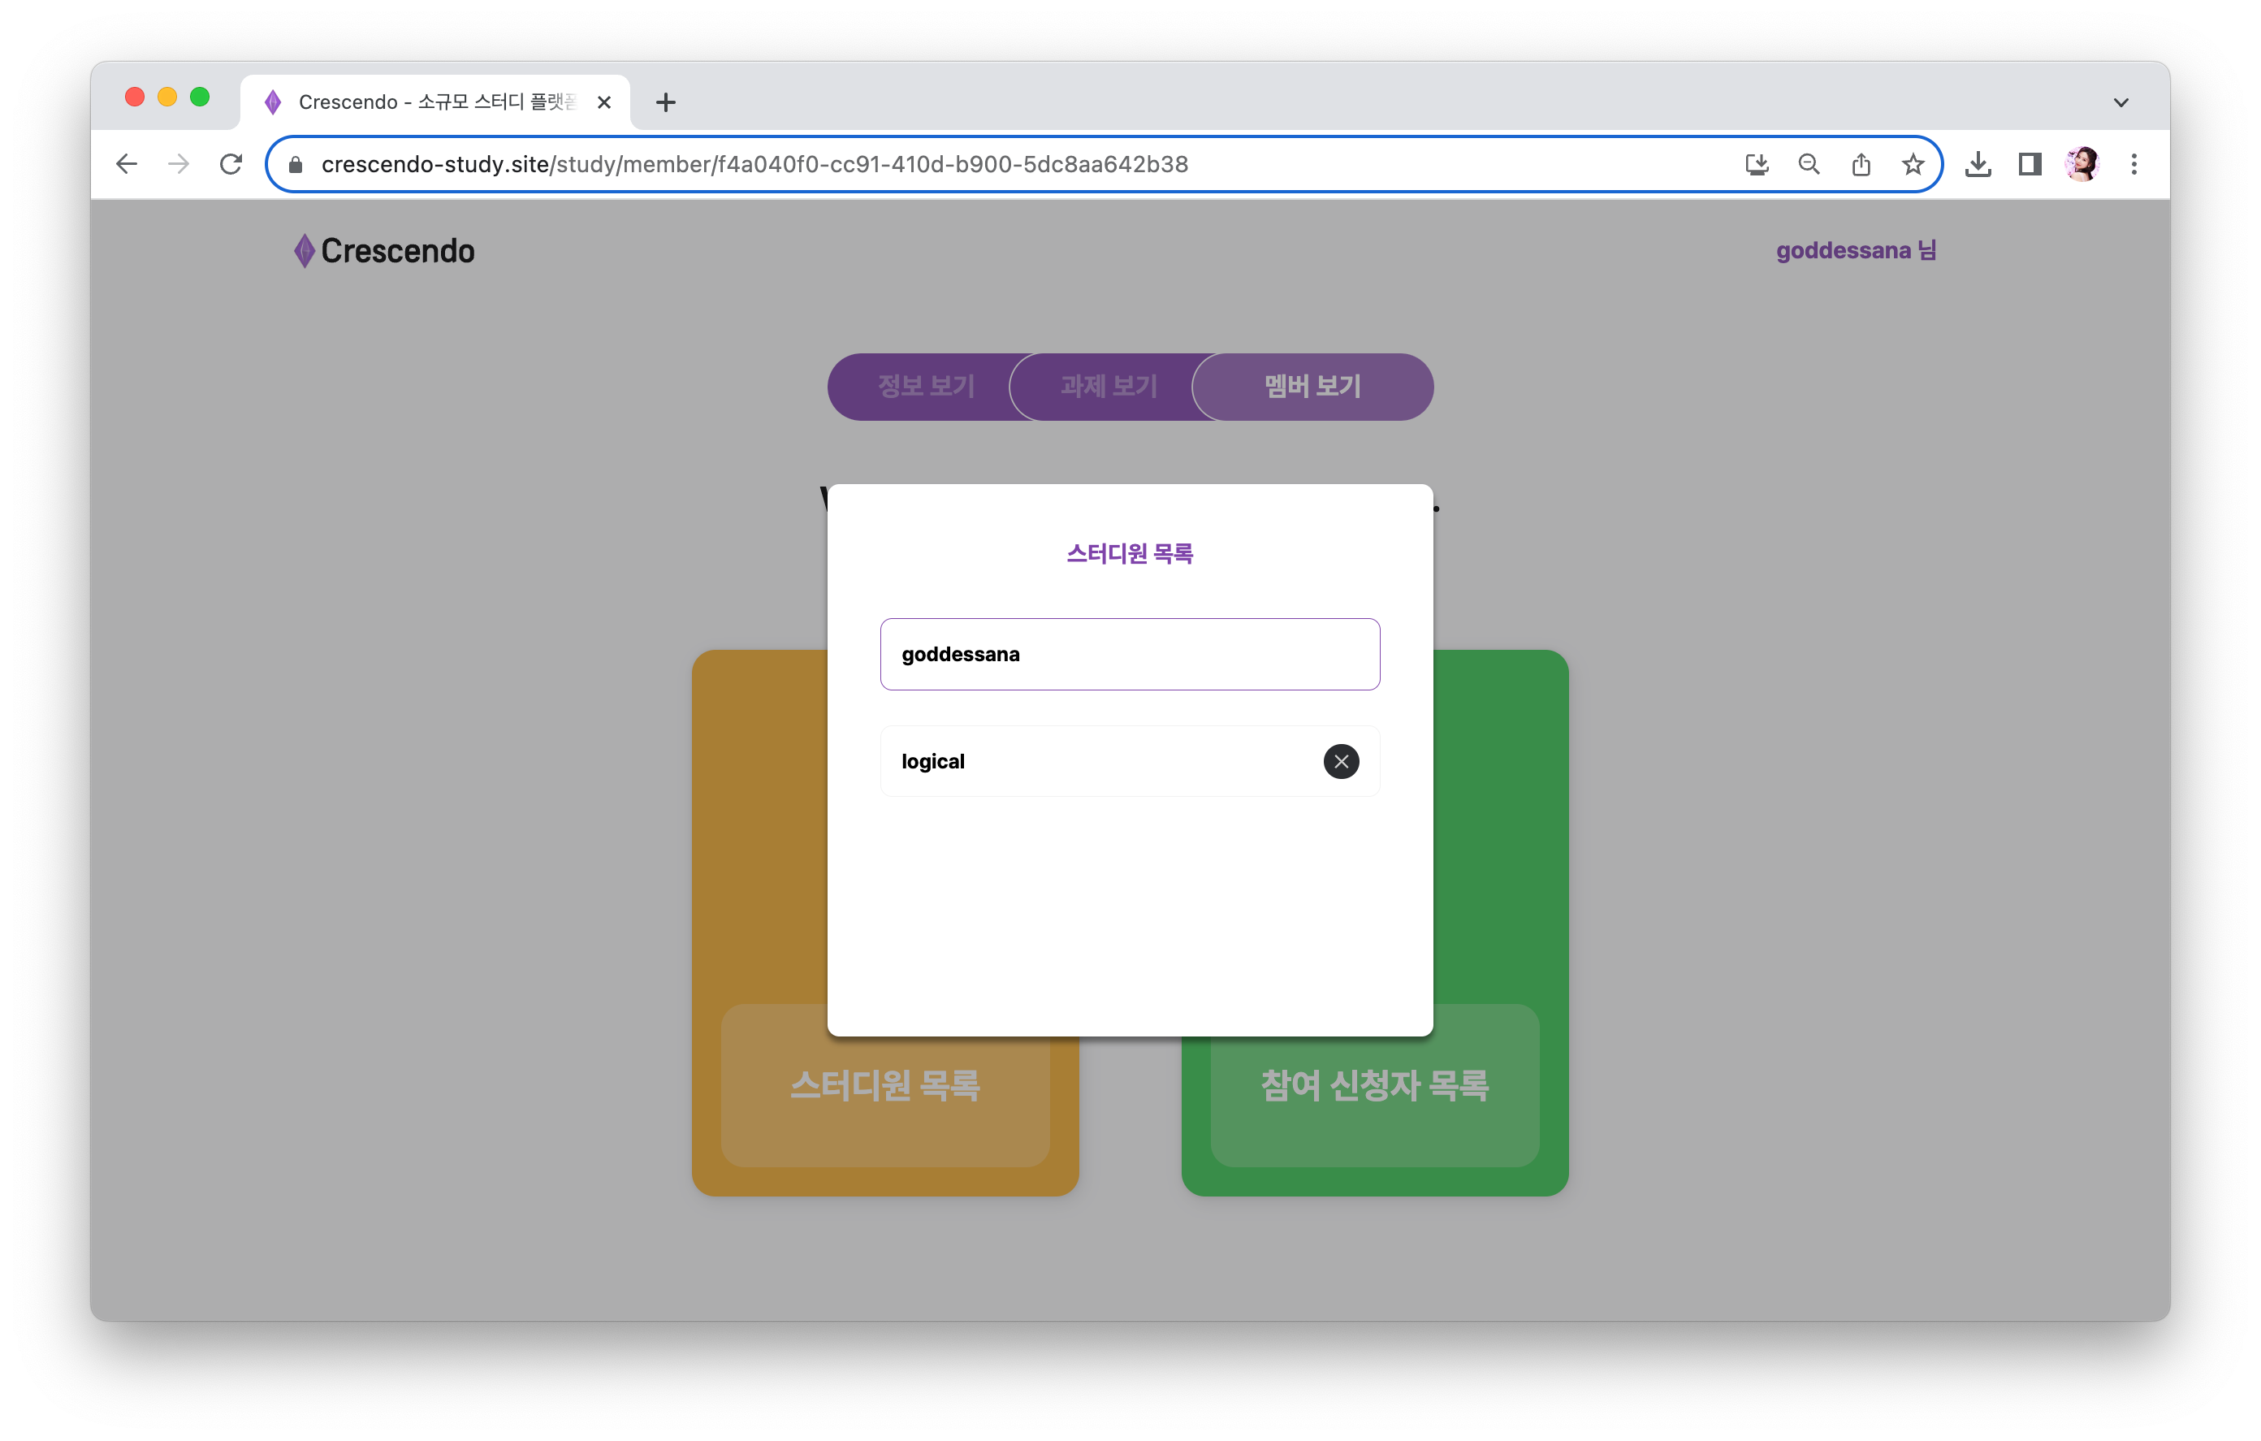
Task: Click the Chrome profile avatar
Action: (x=2082, y=164)
